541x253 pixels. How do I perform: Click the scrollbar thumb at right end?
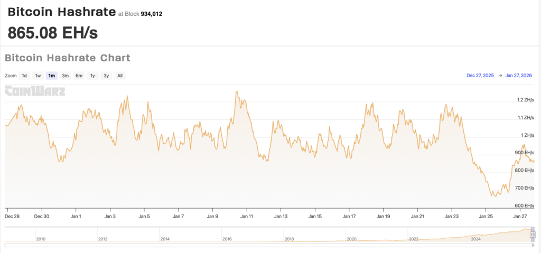pyautogui.click(x=533, y=245)
